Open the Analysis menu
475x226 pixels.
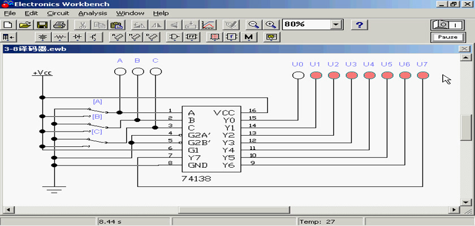click(x=93, y=14)
